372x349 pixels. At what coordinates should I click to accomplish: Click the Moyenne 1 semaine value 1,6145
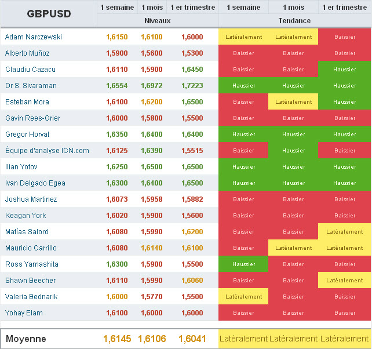117,339
